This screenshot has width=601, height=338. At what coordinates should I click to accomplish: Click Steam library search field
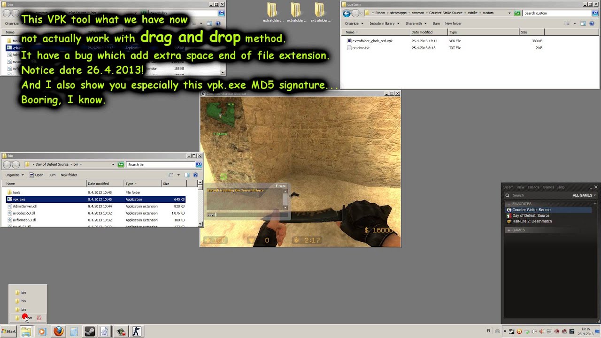click(x=538, y=195)
